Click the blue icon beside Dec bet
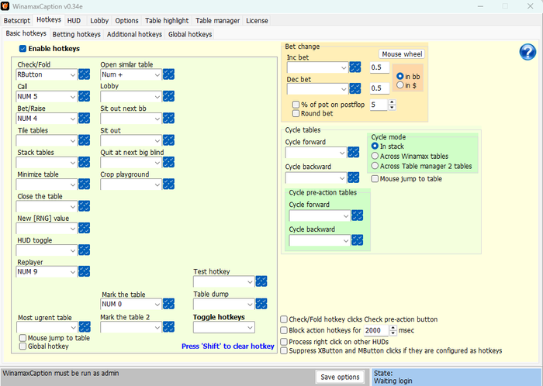The height and width of the screenshot is (386, 543). coord(355,88)
